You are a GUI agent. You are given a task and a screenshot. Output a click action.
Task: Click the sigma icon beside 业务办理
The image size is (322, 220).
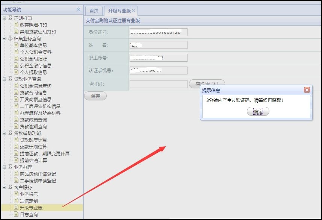(10, 167)
